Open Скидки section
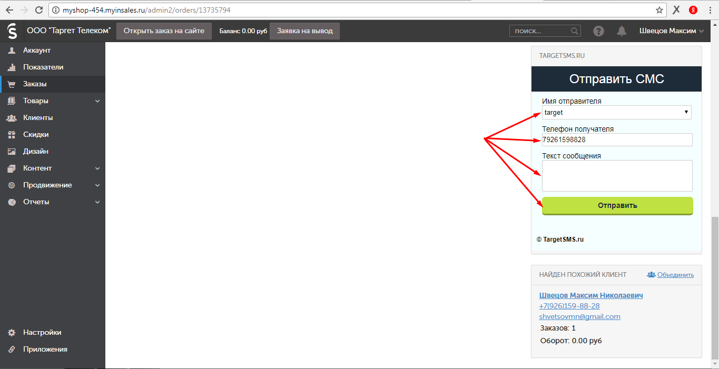 pos(36,135)
